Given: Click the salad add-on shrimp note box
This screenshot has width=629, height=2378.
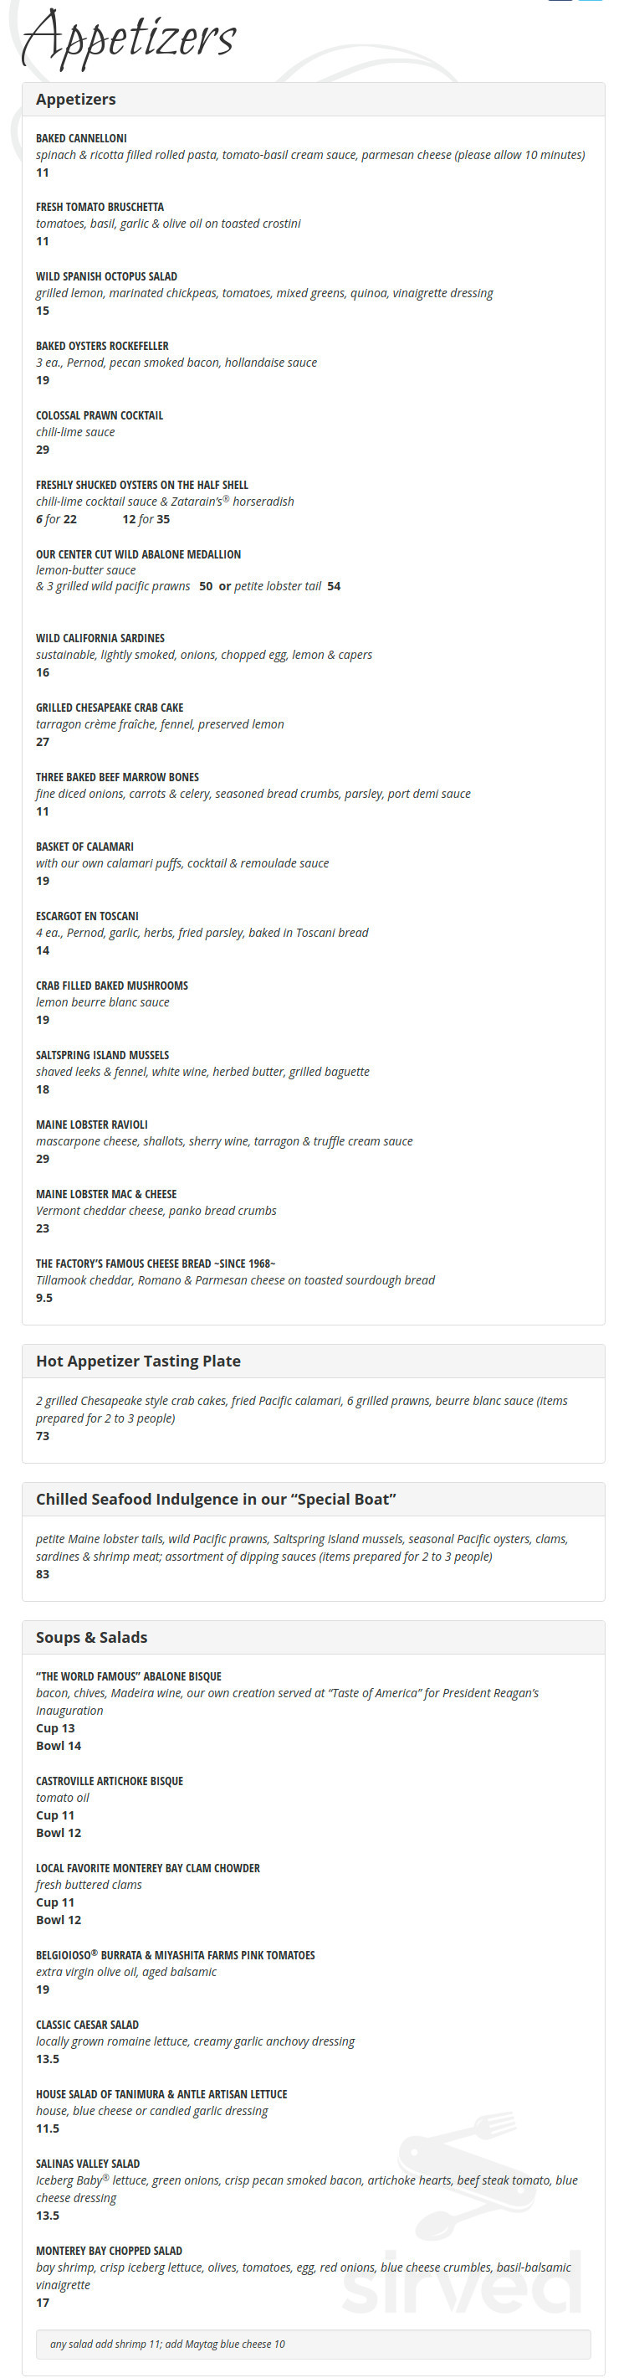Looking at the screenshot, I should pos(314,2344).
